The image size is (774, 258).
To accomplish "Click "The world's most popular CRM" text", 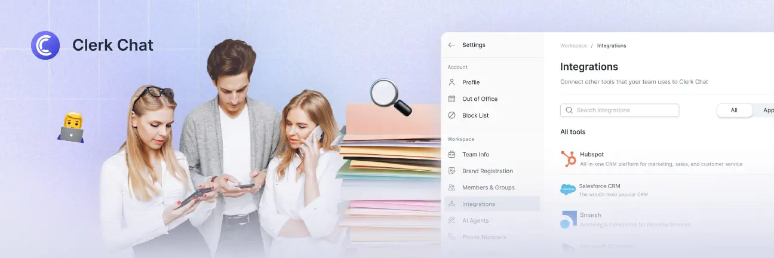I will tap(613, 194).
